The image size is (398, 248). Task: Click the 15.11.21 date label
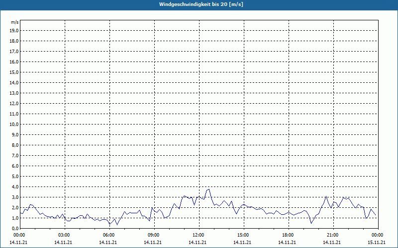[x=377, y=242]
